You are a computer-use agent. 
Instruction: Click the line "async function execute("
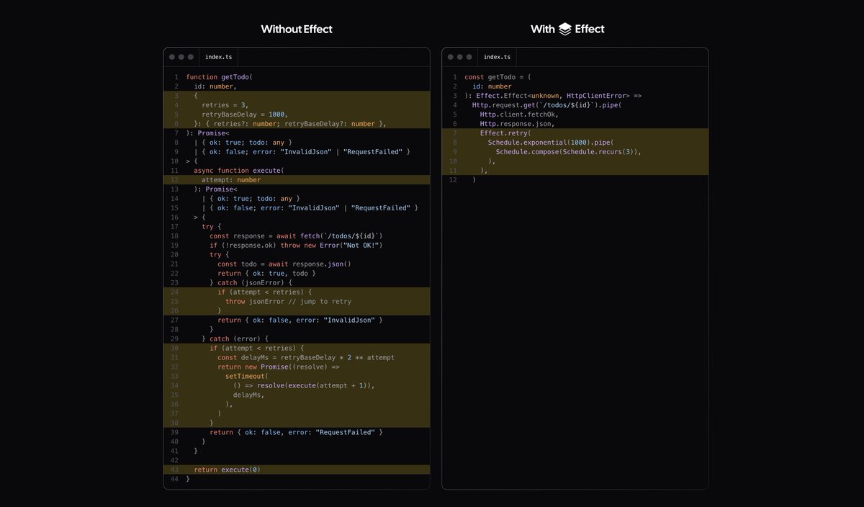239,171
